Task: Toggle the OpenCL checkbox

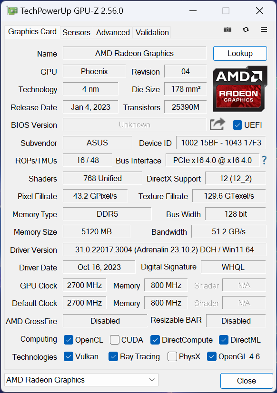Action: (69, 340)
